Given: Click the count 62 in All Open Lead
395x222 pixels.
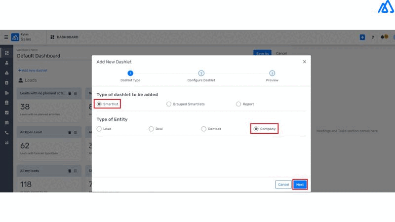Looking at the screenshot, I should pos(25,146).
